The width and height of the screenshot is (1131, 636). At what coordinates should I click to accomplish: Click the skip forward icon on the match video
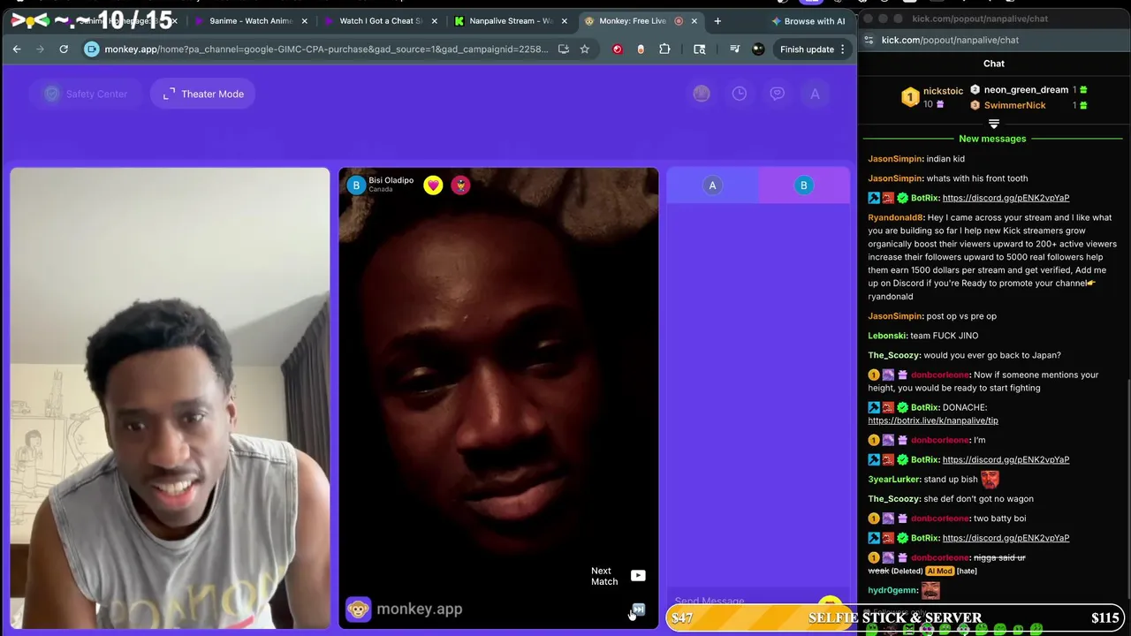click(638, 609)
